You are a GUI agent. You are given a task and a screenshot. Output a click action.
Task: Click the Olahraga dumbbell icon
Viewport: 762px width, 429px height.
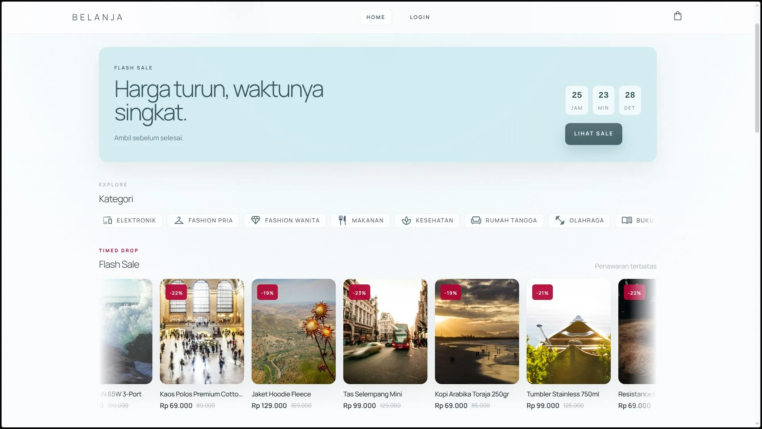560,220
